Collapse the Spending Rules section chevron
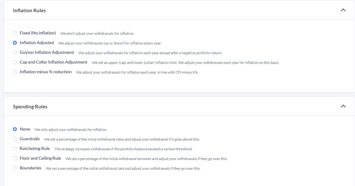355x186 pixels. click(343, 106)
